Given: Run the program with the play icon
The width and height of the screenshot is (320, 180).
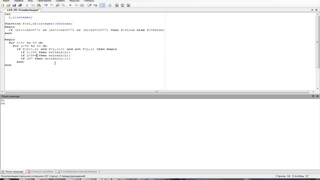Looking at the screenshot, I should click(70, 5).
